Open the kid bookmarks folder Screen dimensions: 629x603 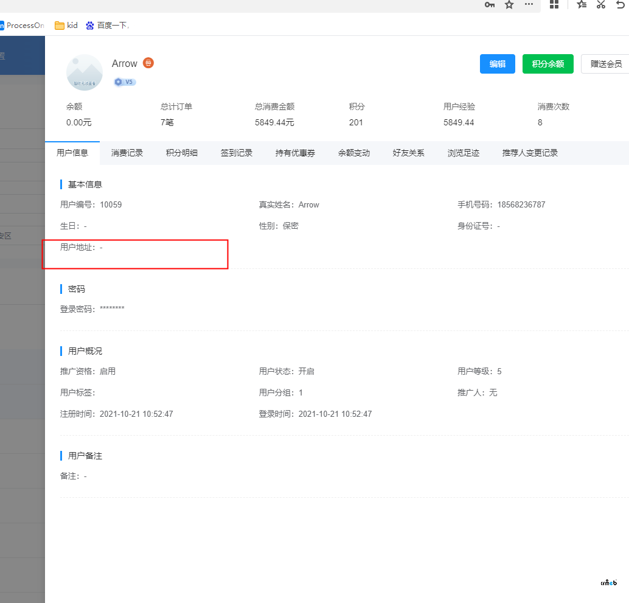pyautogui.click(x=66, y=26)
